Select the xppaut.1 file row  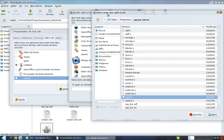click(169, 101)
